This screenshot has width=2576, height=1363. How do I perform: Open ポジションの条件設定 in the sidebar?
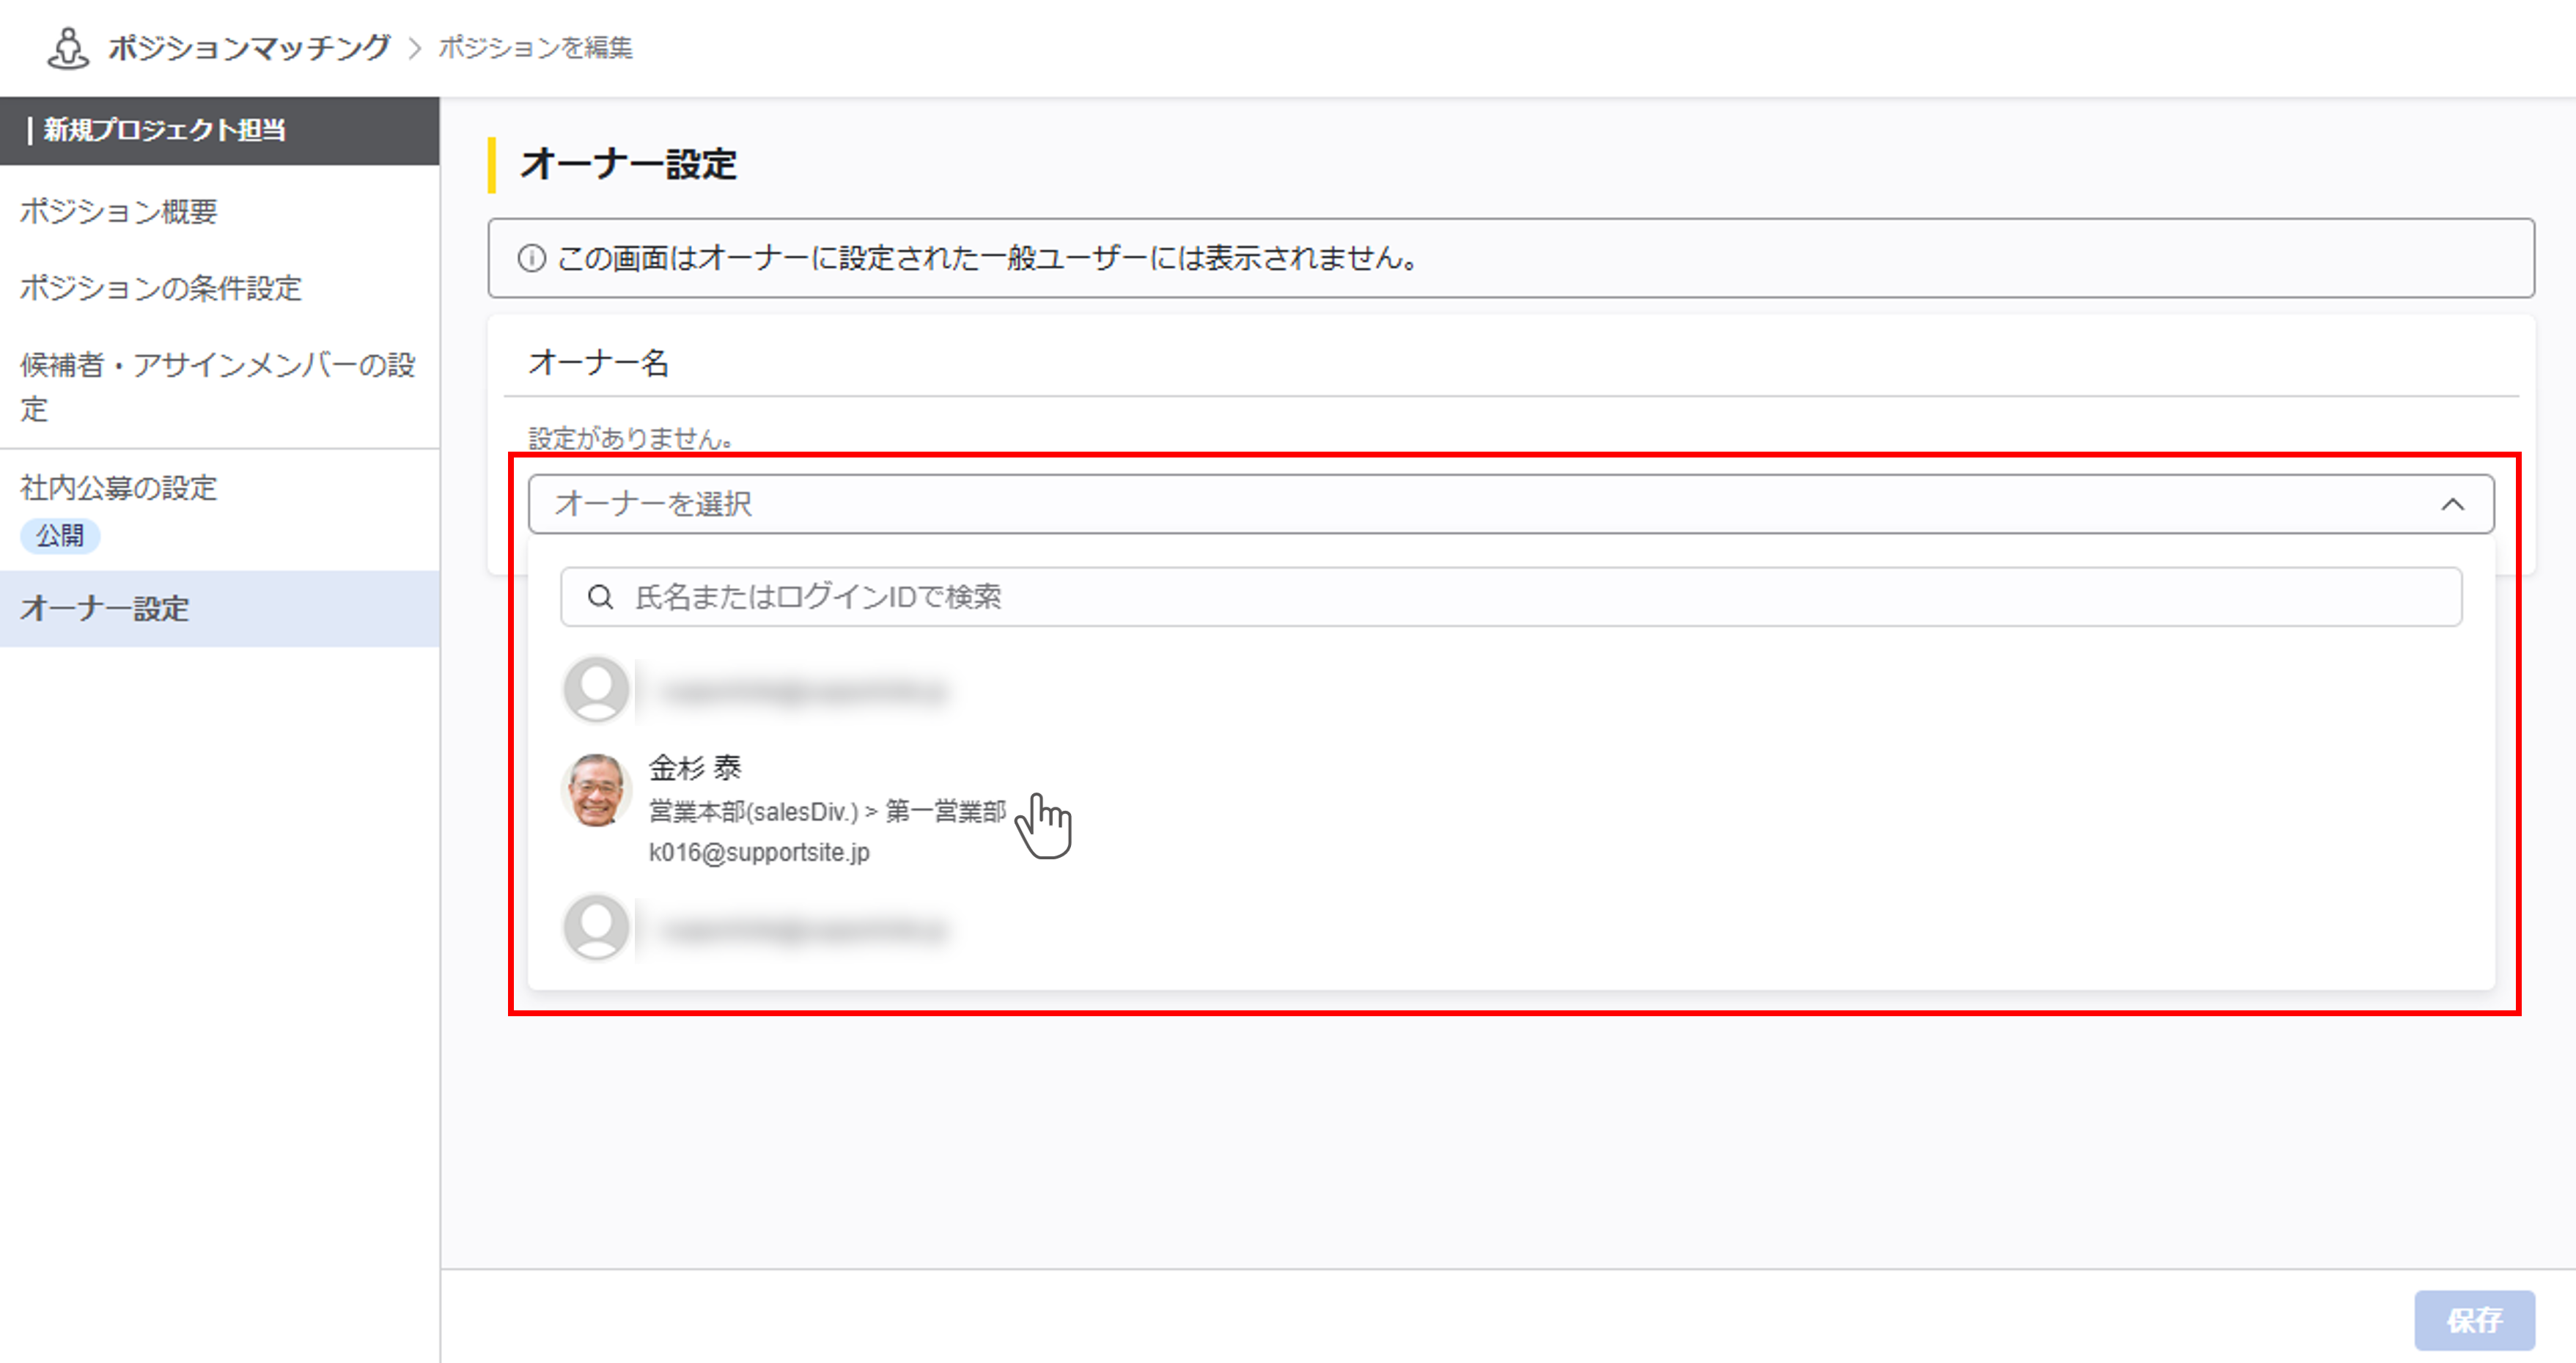click(x=161, y=288)
